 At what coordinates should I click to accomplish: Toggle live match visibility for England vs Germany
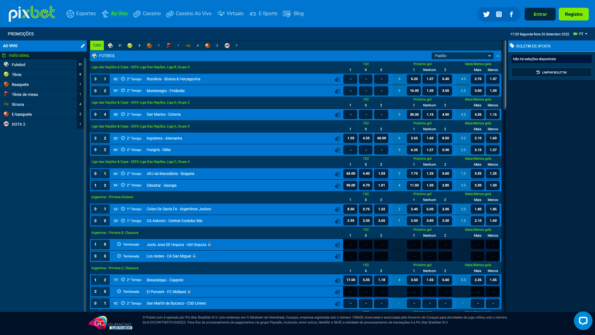pyautogui.click(x=337, y=138)
